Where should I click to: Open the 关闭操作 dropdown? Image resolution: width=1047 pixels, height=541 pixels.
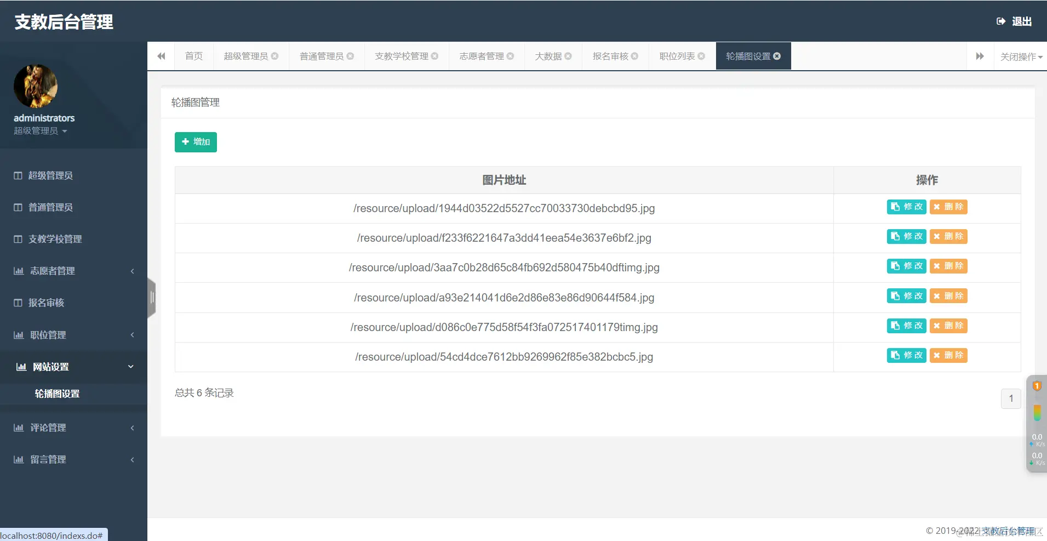pyautogui.click(x=1021, y=56)
